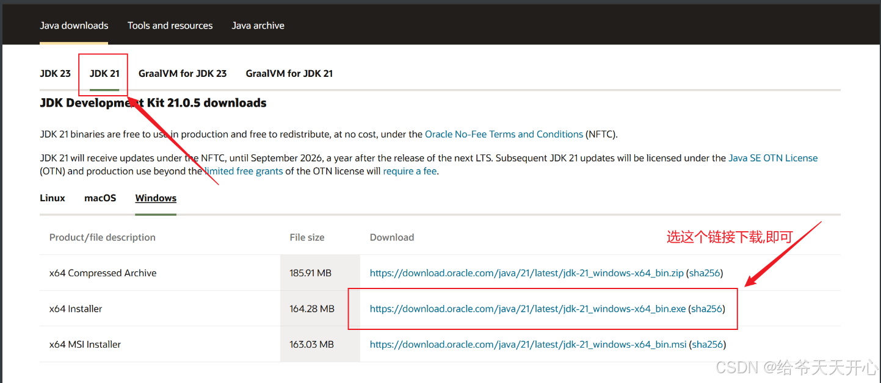Select the Windows platform tab
This screenshot has width=881, height=383.
click(156, 198)
